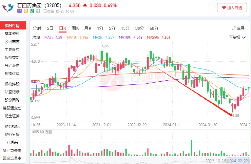Add stock to watchlist via 加入自选
This screenshot has height=164, width=251.
point(232,8)
